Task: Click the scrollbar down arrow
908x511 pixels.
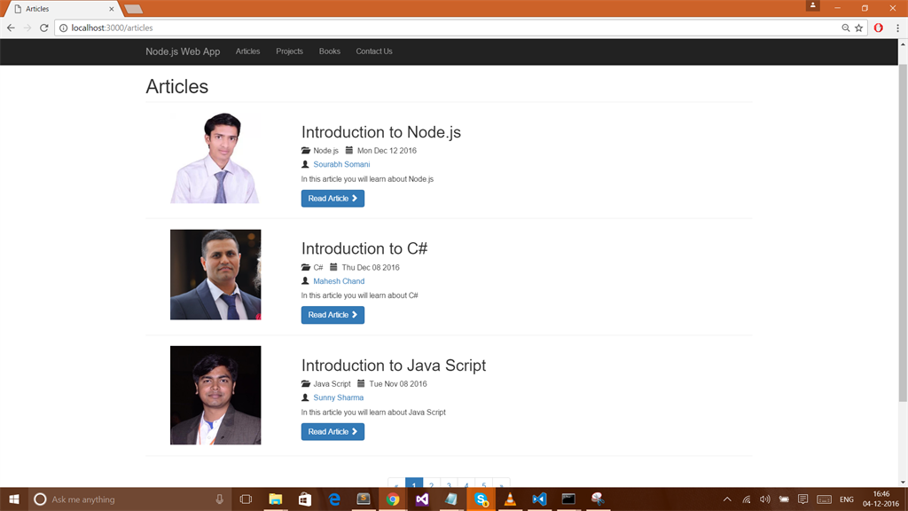Action: click(x=903, y=482)
